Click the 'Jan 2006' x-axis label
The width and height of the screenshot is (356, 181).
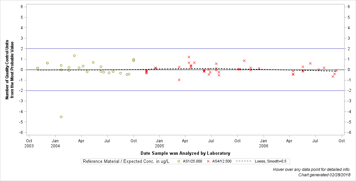(264, 143)
